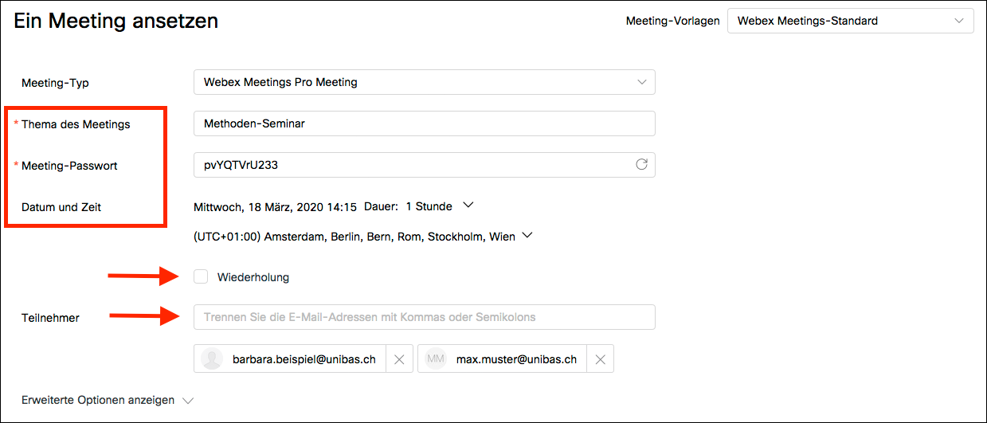Click the Ein Meeting ansetzen heading

point(116,22)
